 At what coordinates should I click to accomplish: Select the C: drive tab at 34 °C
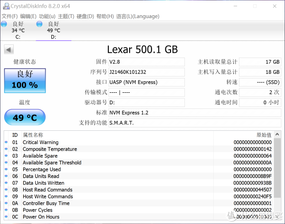coord(18,30)
